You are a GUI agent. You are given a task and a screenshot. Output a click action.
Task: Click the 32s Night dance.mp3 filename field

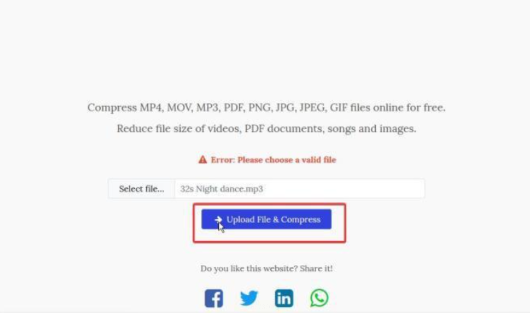pyautogui.click(x=299, y=189)
